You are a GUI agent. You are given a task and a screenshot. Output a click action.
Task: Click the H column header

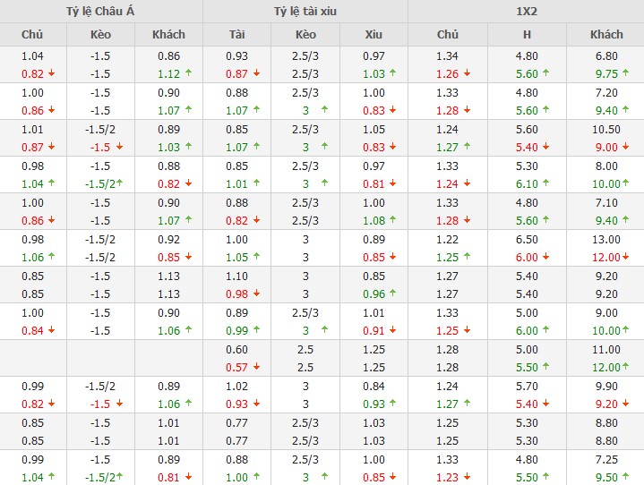528,34
